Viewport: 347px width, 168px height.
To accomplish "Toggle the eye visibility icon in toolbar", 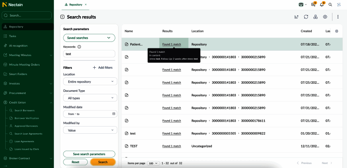I will (325, 17).
